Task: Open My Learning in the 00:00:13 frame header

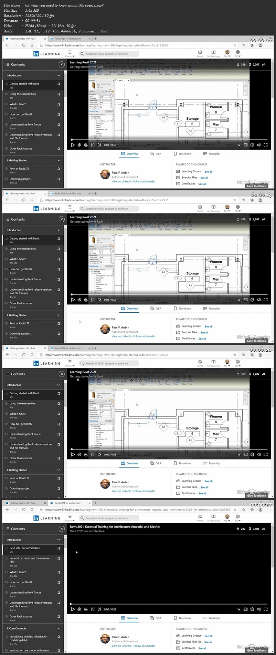Action: coord(213,209)
